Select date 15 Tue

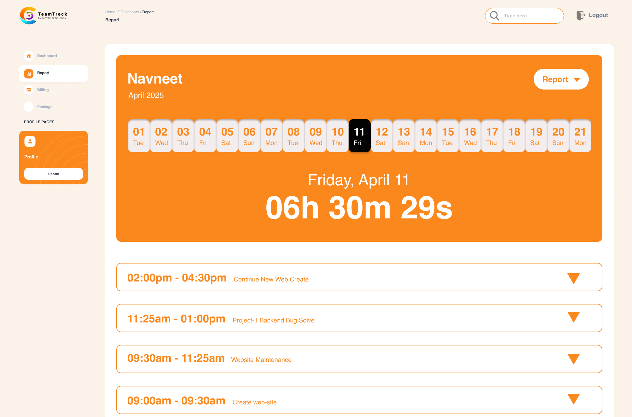point(448,136)
